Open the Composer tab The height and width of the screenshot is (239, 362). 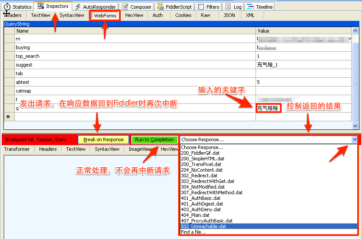(x=136, y=7)
